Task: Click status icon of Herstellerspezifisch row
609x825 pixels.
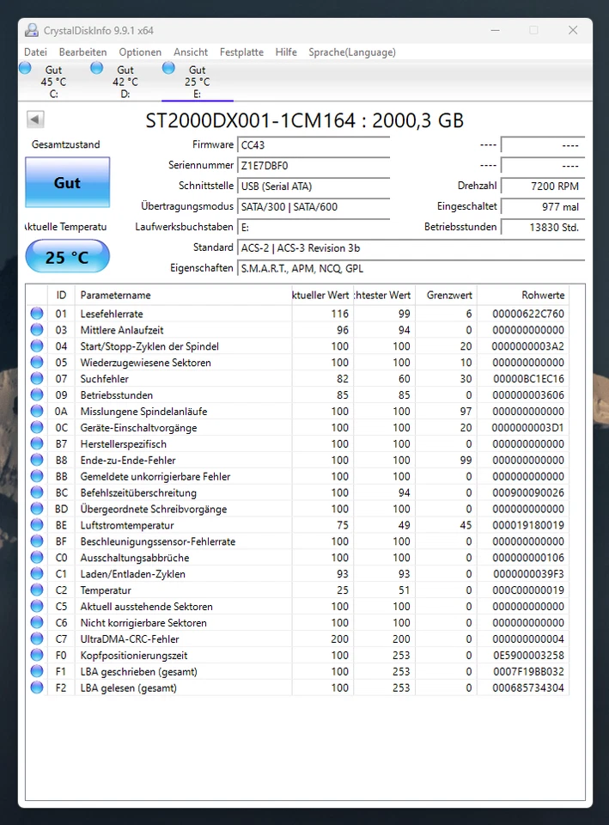Action: pyautogui.click(x=37, y=443)
